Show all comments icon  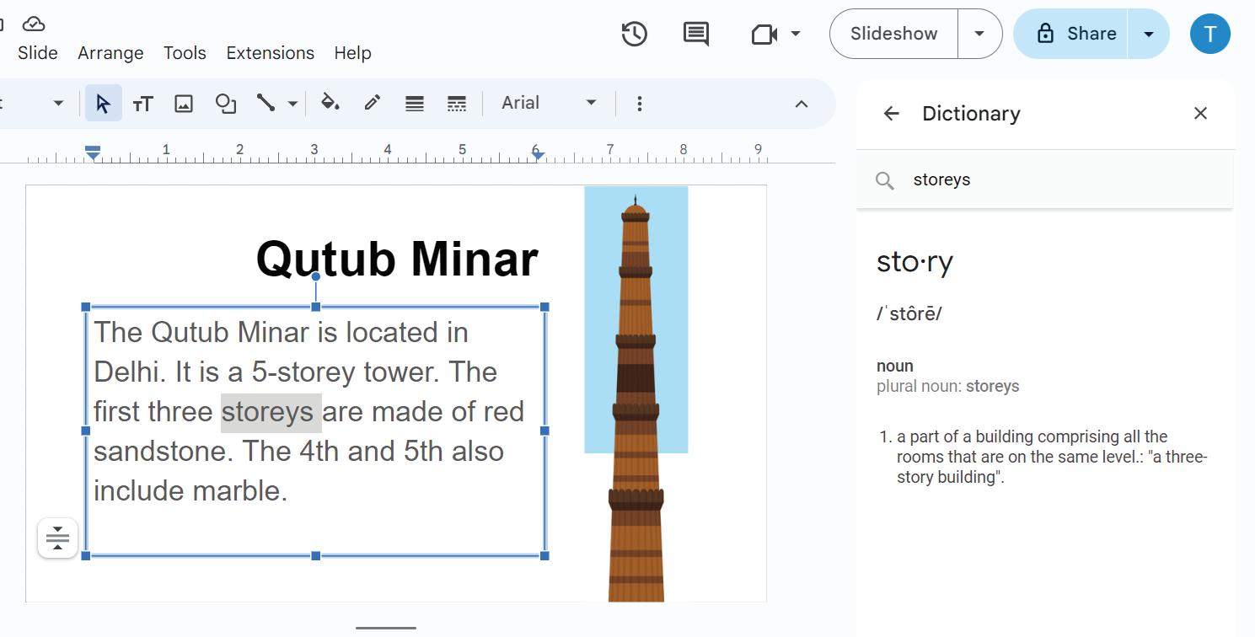[x=695, y=34]
